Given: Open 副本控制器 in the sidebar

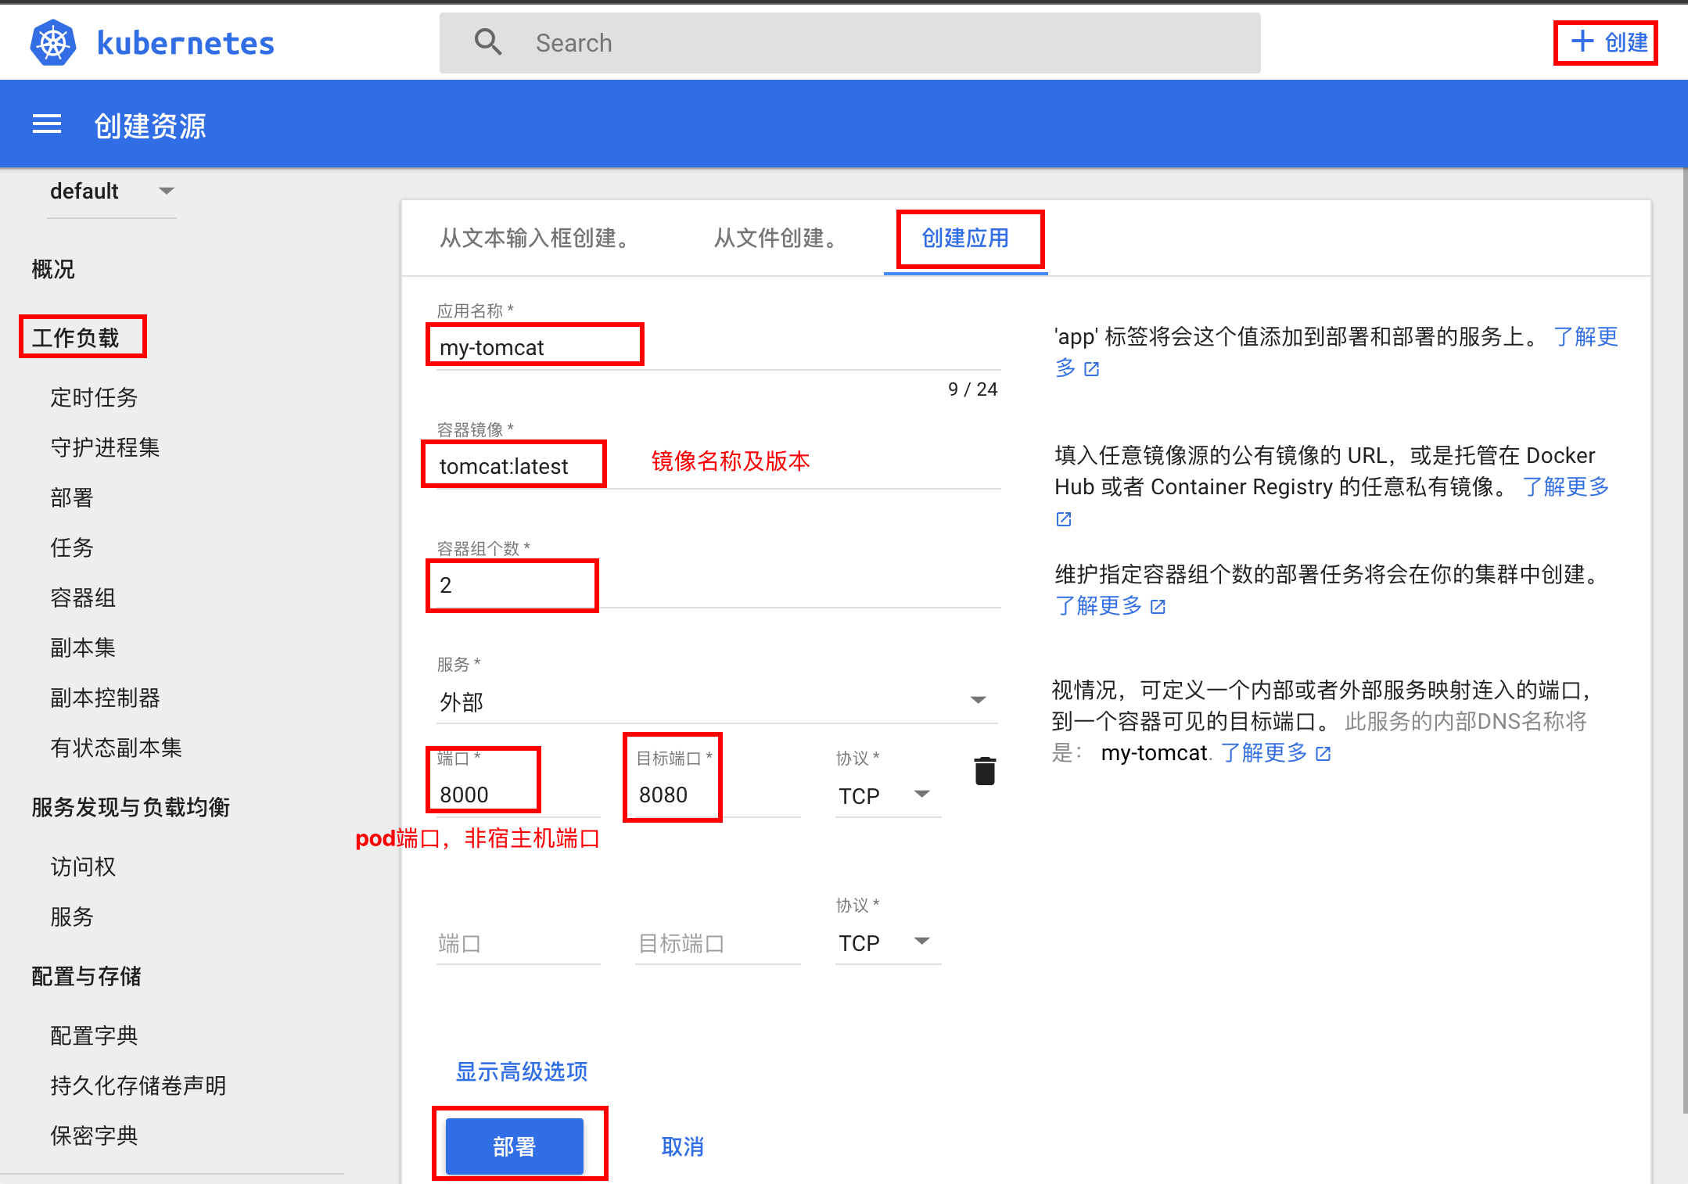Looking at the screenshot, I should click(105, 698).
